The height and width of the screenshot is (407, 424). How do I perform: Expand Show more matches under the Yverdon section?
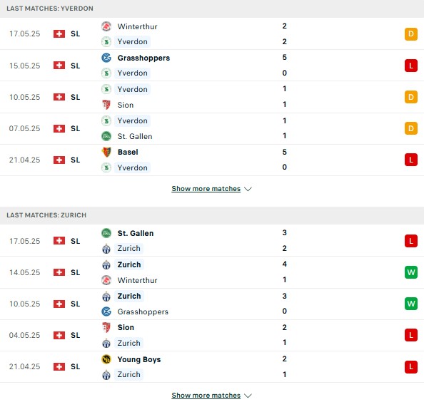(x=206, y=188)
